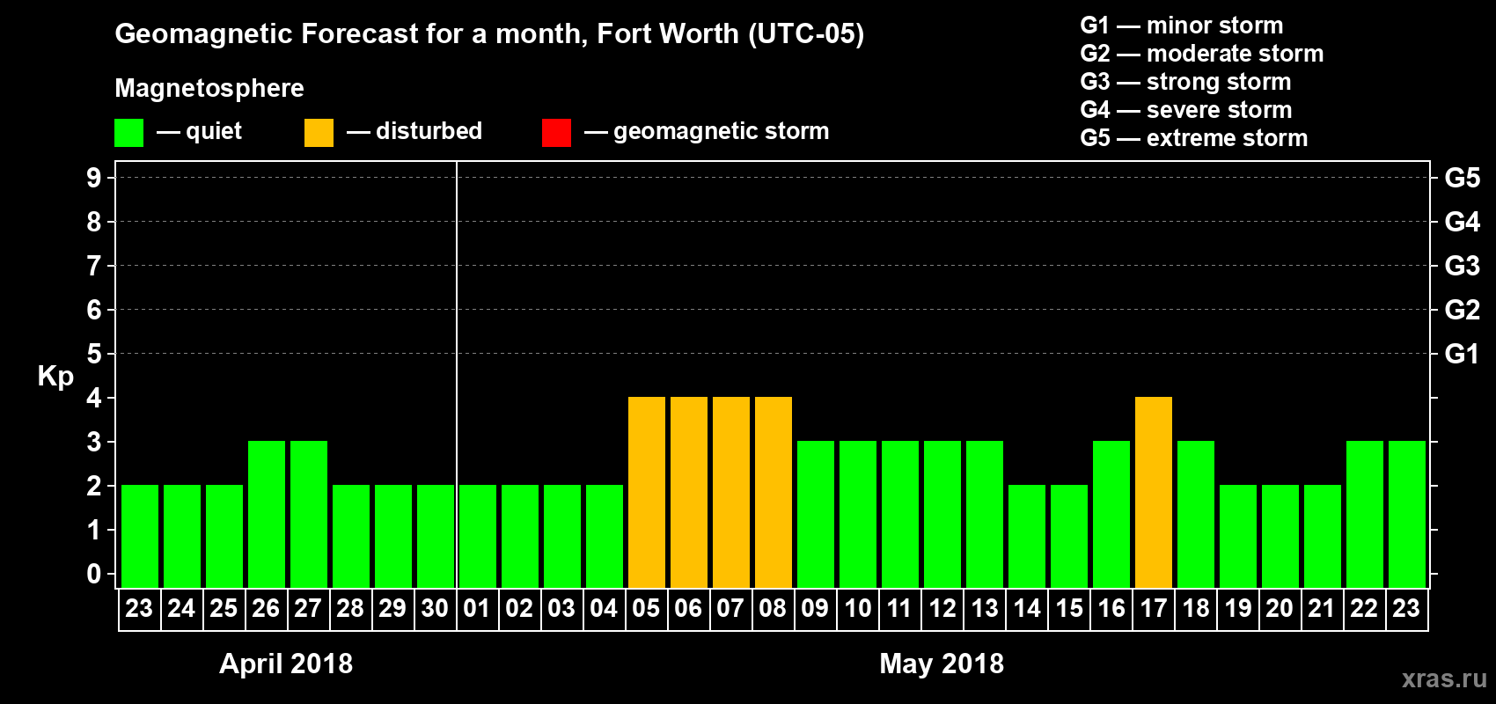
Task: Click the Kp axis value '0'
Action: [x=94, y=574]
